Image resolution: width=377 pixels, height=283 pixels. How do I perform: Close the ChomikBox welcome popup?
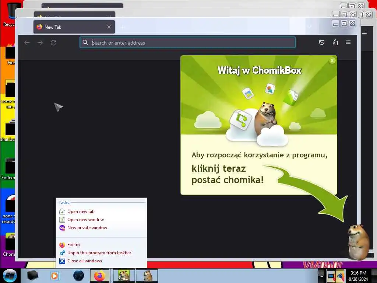[x=332, y=61]
